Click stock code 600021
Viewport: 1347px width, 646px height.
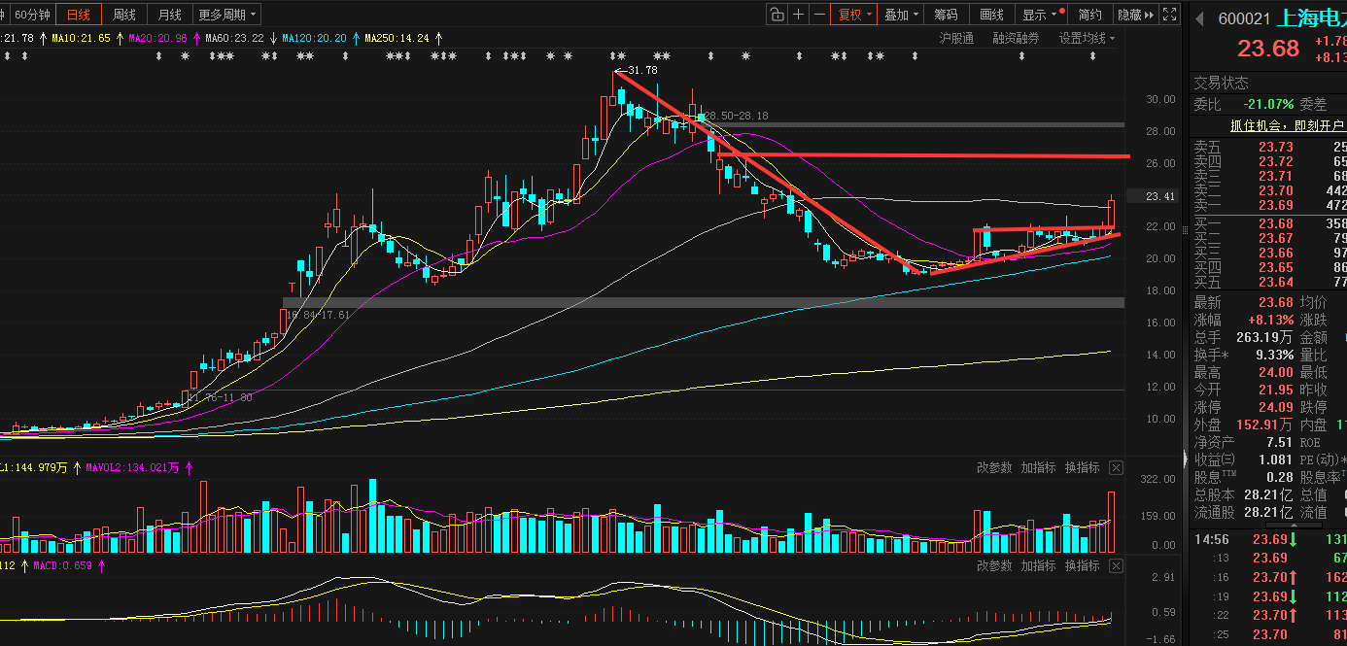click(x=1243, y=18)
